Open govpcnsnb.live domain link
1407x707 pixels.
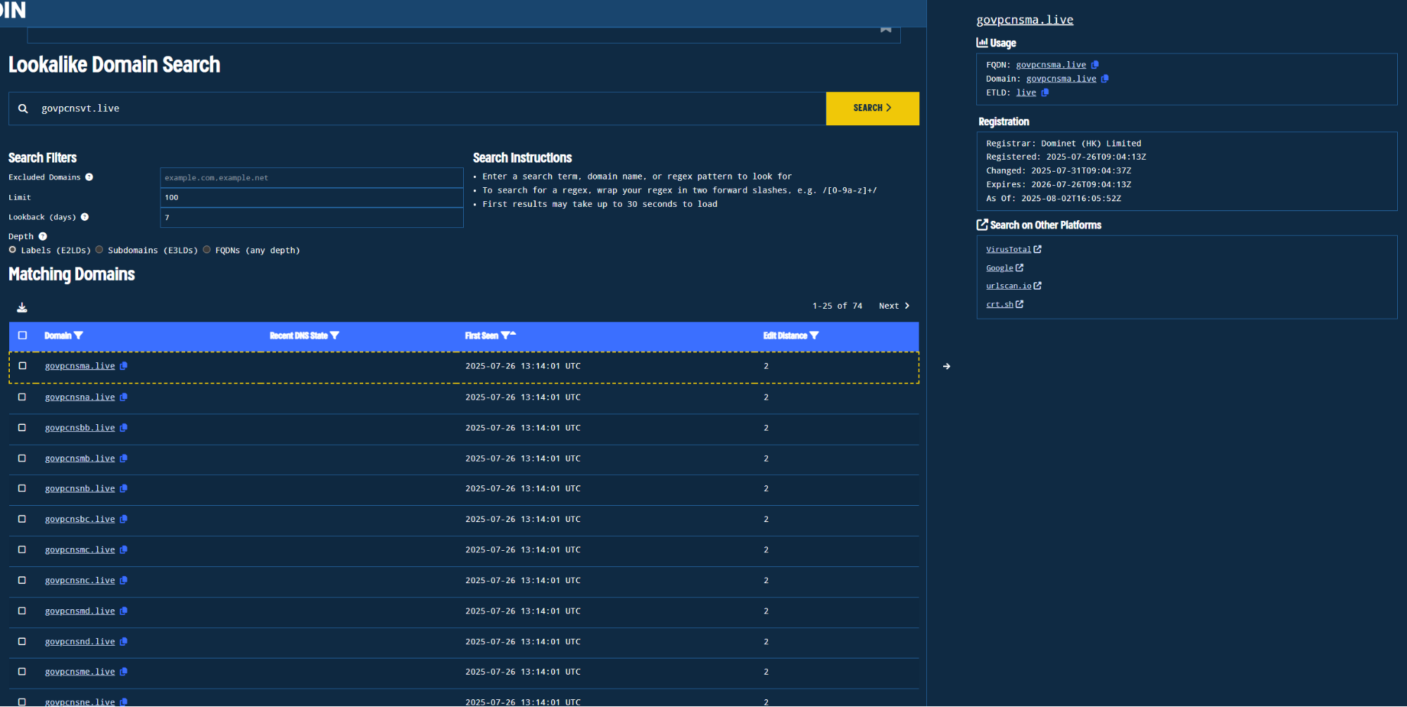point(80,489)
